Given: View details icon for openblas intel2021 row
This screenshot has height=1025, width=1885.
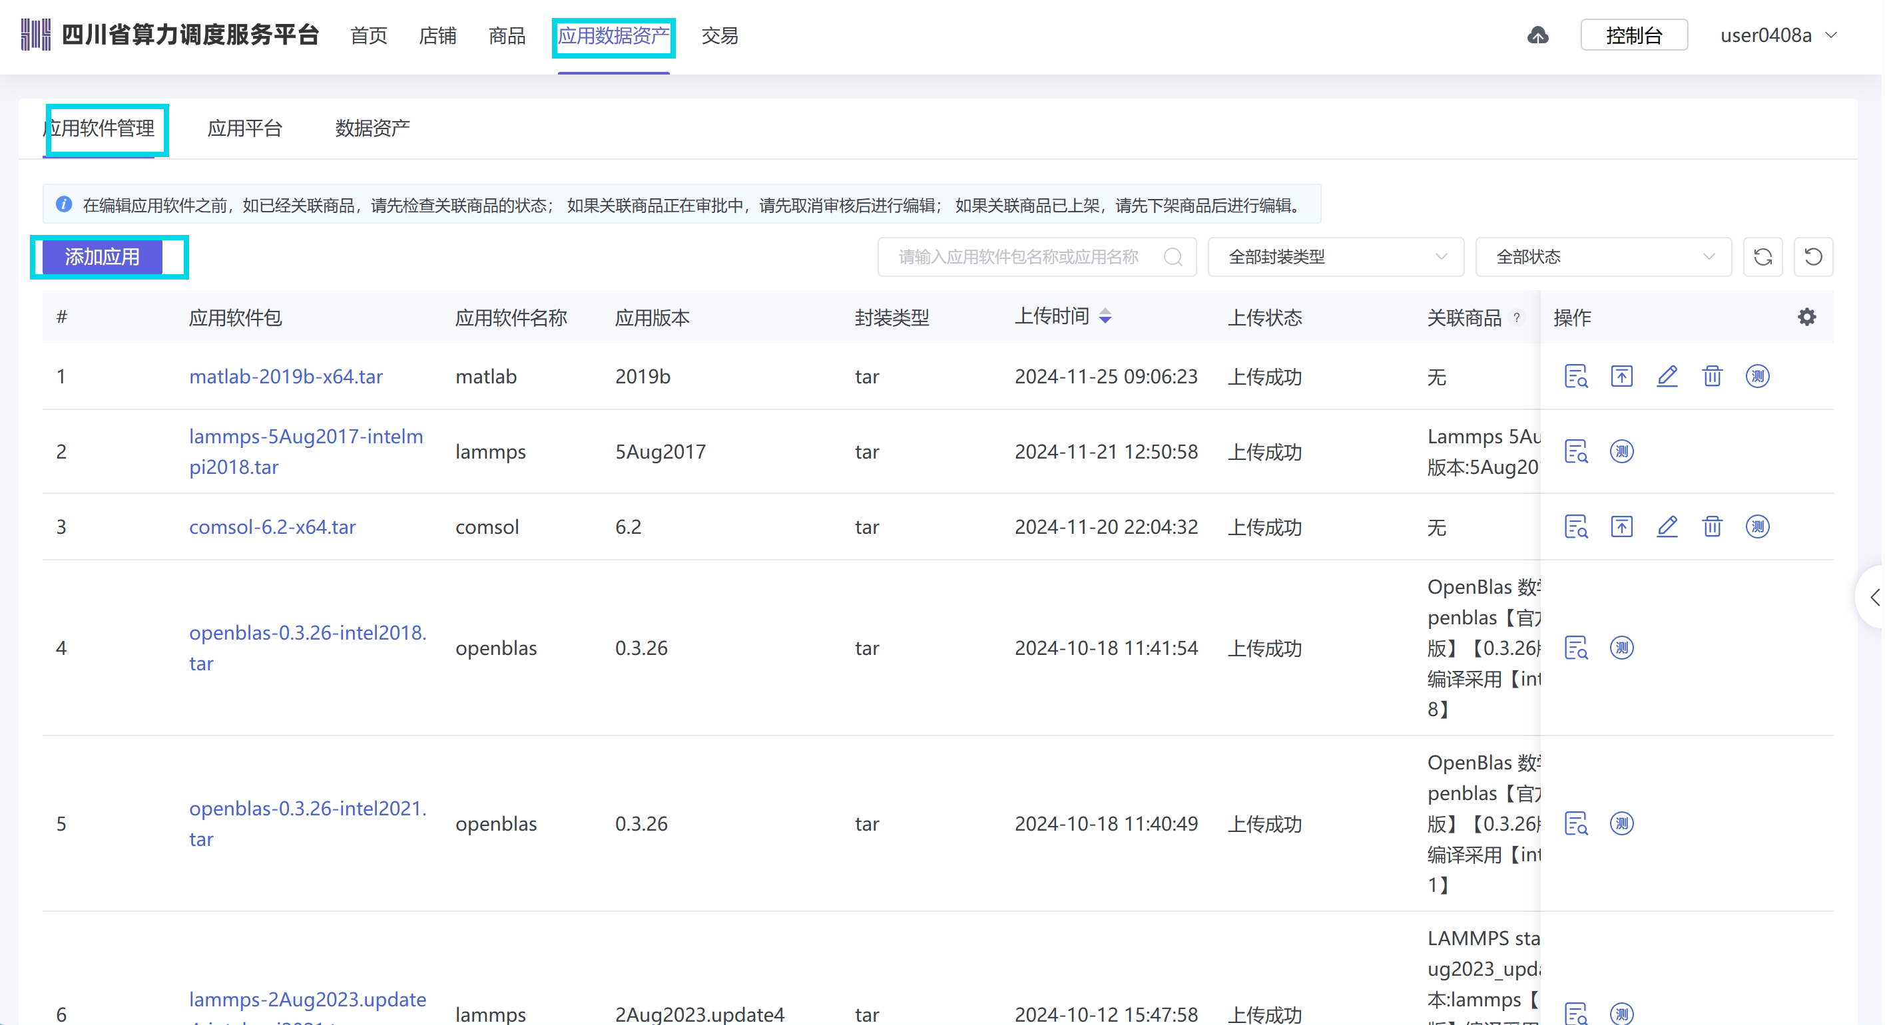Looking at the screenshot, I should pos(1575,824).
